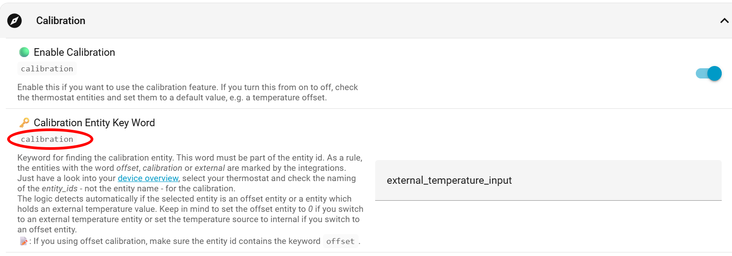Click the Calibration Entity Key Word heading
The width and height of the screenshot is (732, 256).
tap(94, 123)
